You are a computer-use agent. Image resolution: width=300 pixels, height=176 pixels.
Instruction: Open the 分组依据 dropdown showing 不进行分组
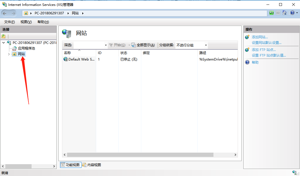coord(206,45)
